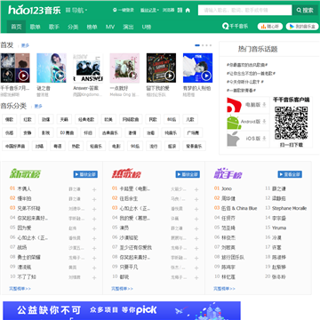This screenshot has width=320, height=320.
Task: Open artist Yiruma in 歌手榜
Action: (279, 228)
